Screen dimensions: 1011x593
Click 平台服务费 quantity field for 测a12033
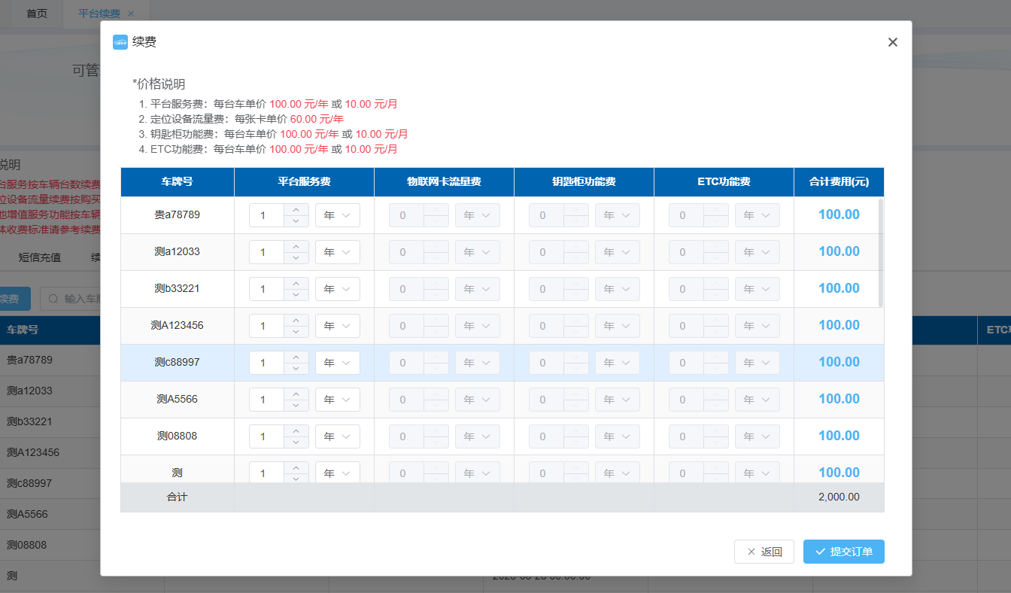(267, 252)
